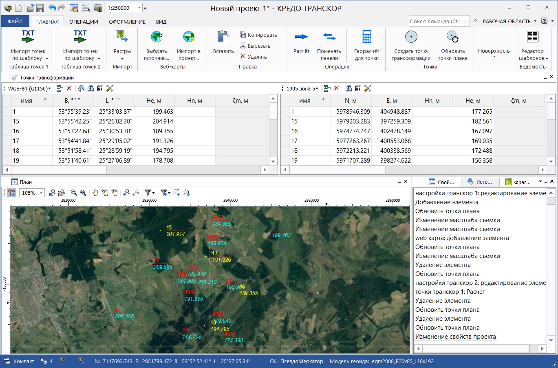This screenshot has width=558, height=368.
Task: Click the Расчёт arrow icon
Action: coord(301,37)
